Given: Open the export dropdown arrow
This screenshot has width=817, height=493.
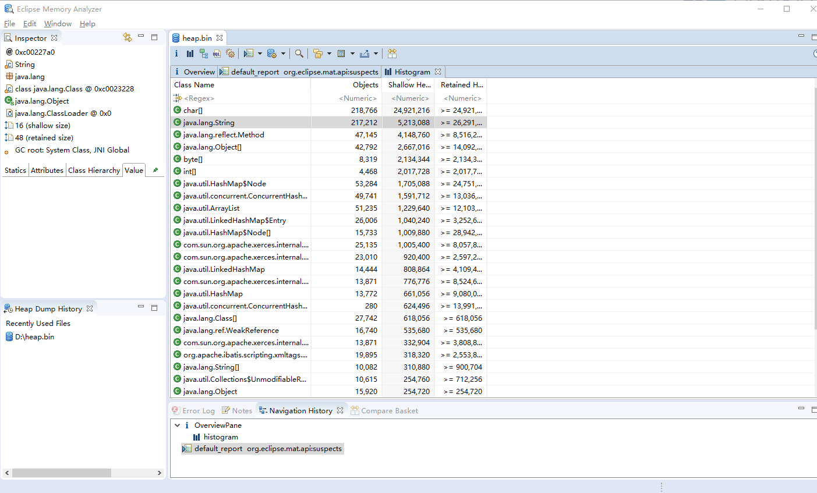Looking at the screenshot, I should (x=376, y=54).
